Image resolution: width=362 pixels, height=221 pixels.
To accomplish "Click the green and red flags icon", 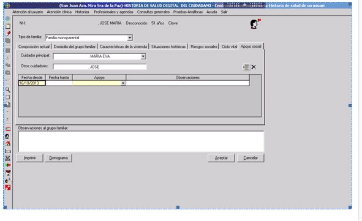I will pyautogui.click(x=8, y=165).
